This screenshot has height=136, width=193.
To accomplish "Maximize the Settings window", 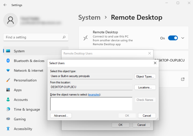I will 178,3.
